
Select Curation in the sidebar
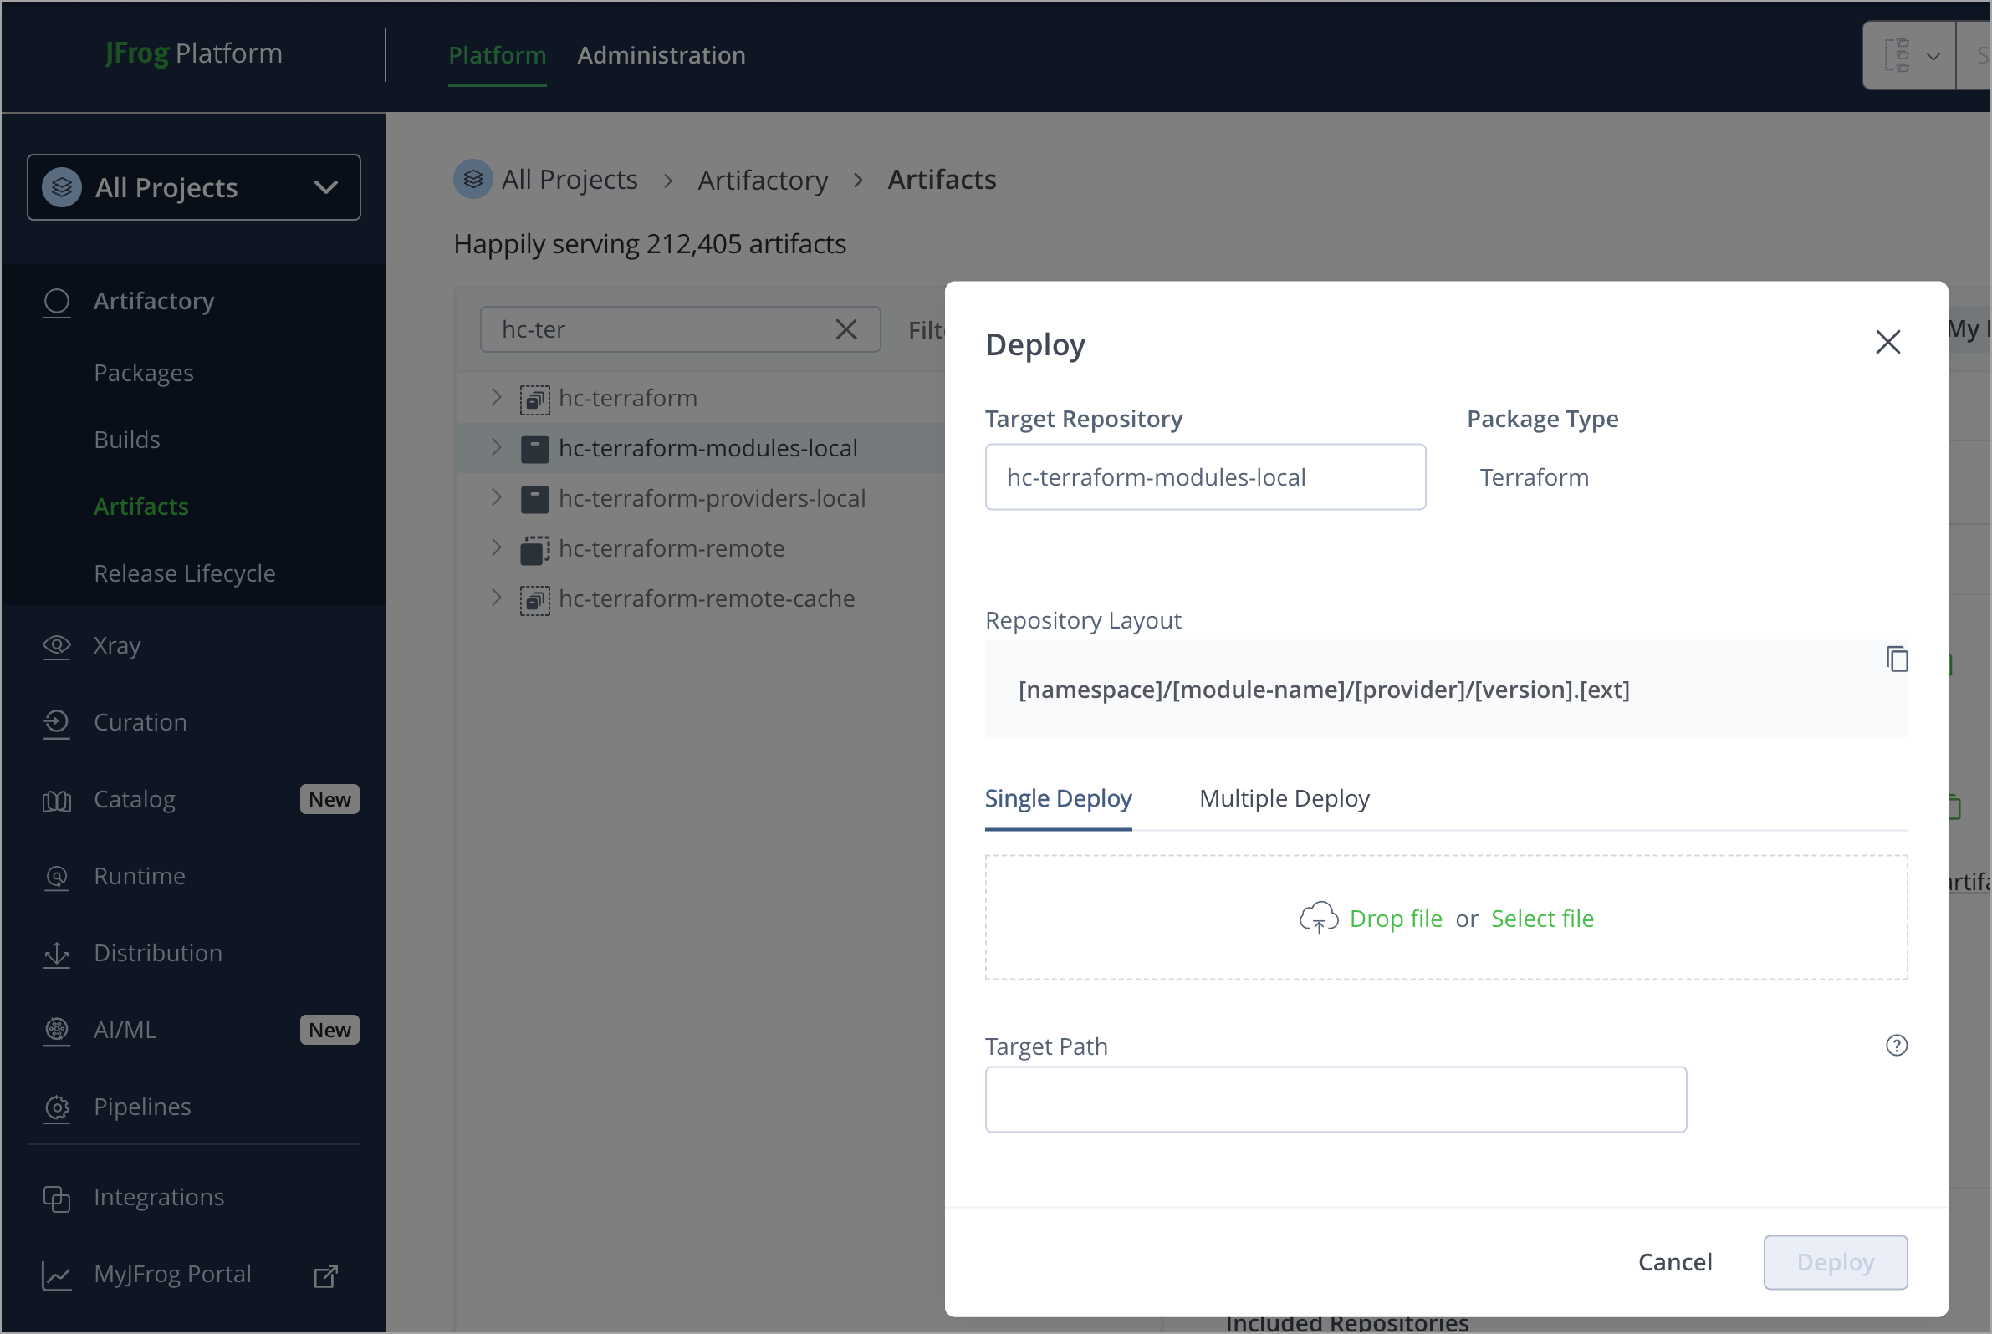tap(140, 721)
